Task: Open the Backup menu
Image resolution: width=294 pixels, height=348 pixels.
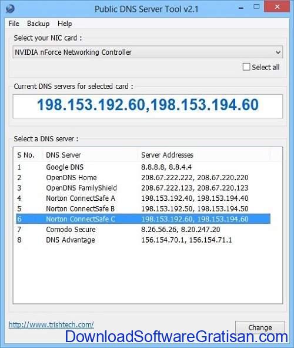Action: click(38, 24)
